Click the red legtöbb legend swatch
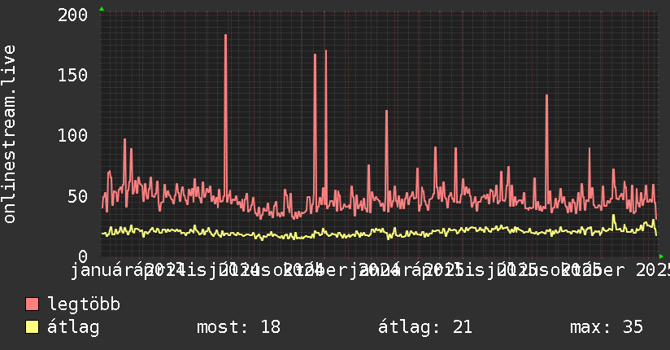The image size is (670, 350). pyautogui.click(x=32, y=304)
